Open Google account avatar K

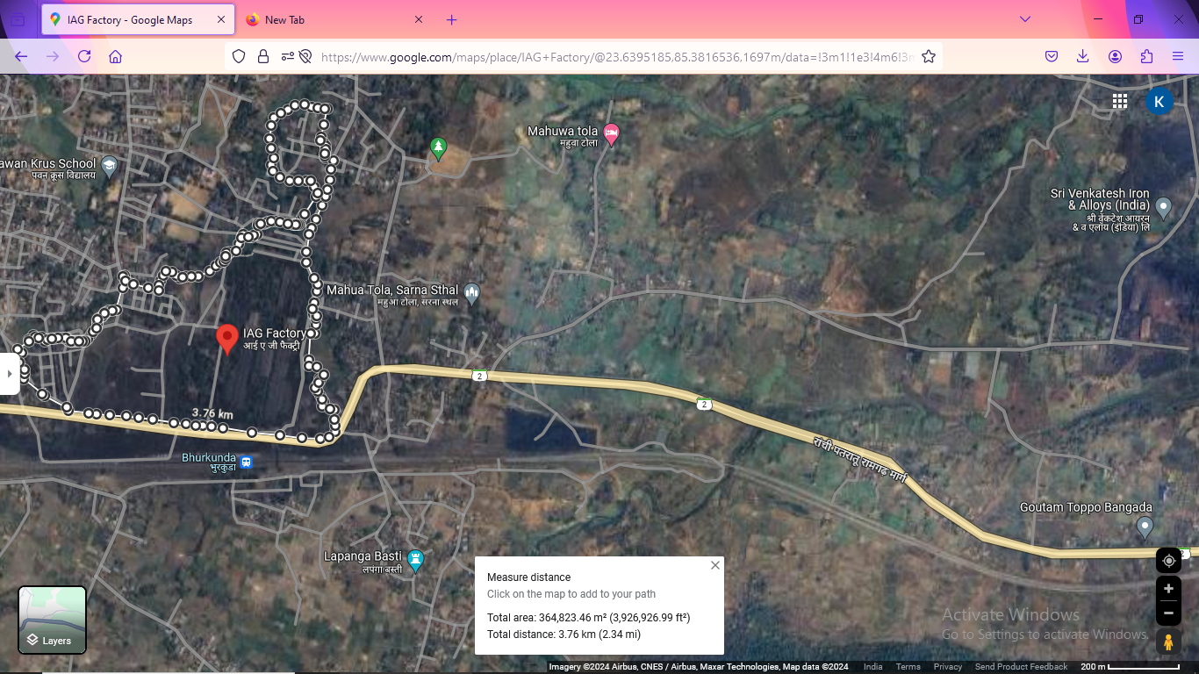tap(1160, 101)
